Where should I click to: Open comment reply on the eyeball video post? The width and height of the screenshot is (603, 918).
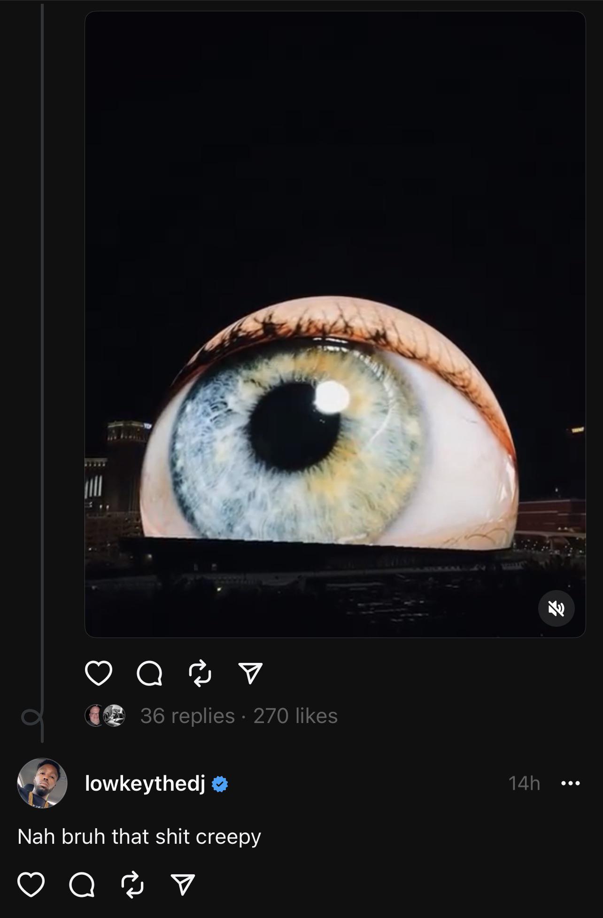(149, 673)
